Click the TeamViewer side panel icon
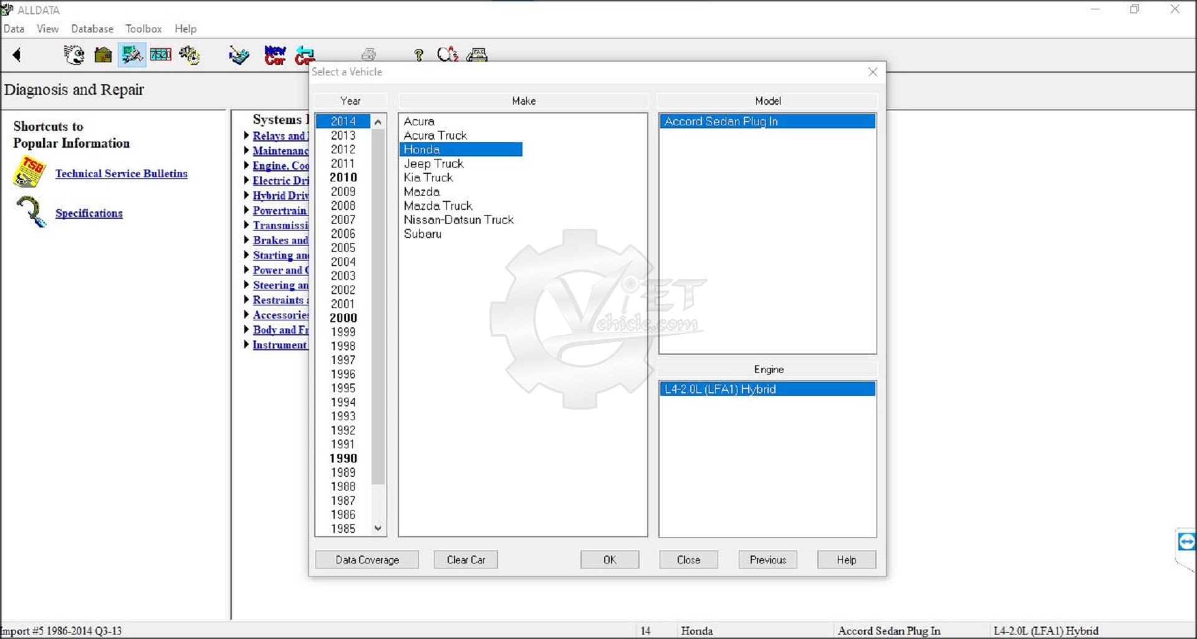This screenshot has height=639, width=1197. 1186,542
